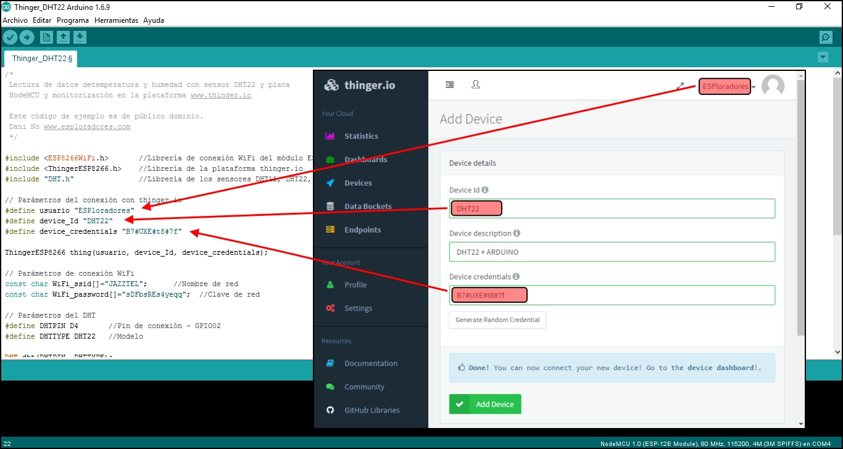This screenshot has height=449, width=843.
Task: Click the line number 22 in status bar
Action: 7,443
